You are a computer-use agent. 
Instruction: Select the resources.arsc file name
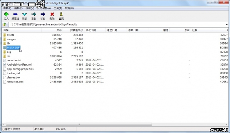pyautogui.click(x=15, y=82)
